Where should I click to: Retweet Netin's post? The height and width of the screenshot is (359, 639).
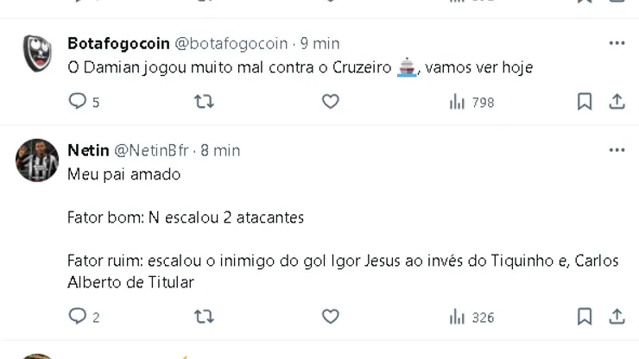click(204, 317)
